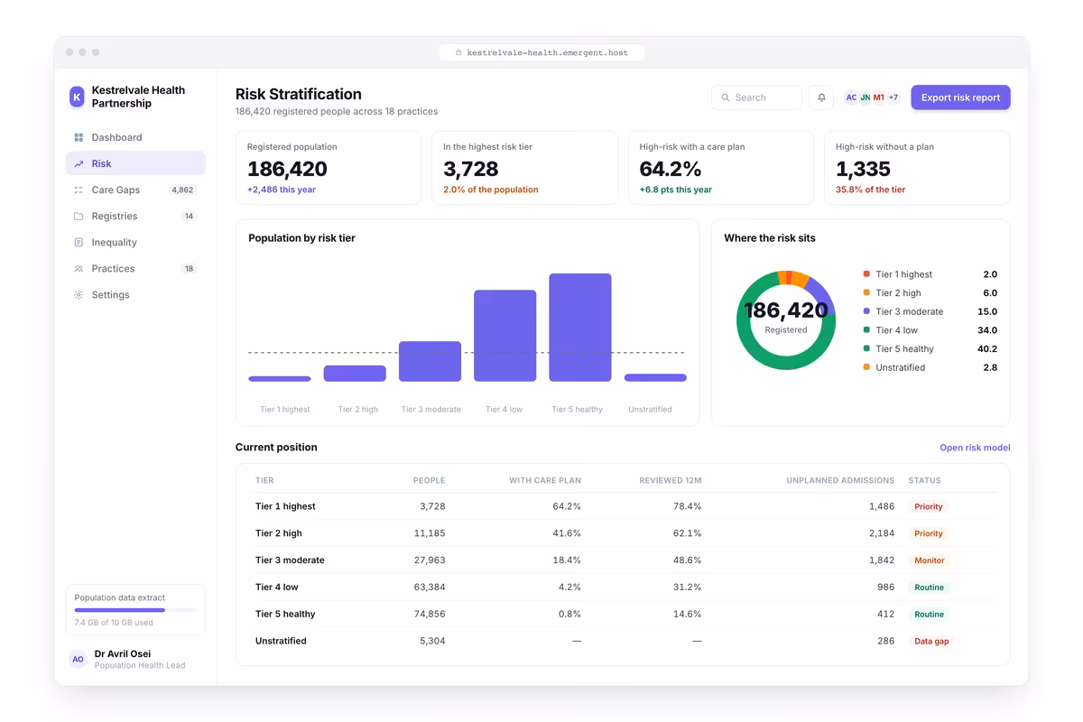
Task: Click the search magnifier icon
Action: pos(726,97)
